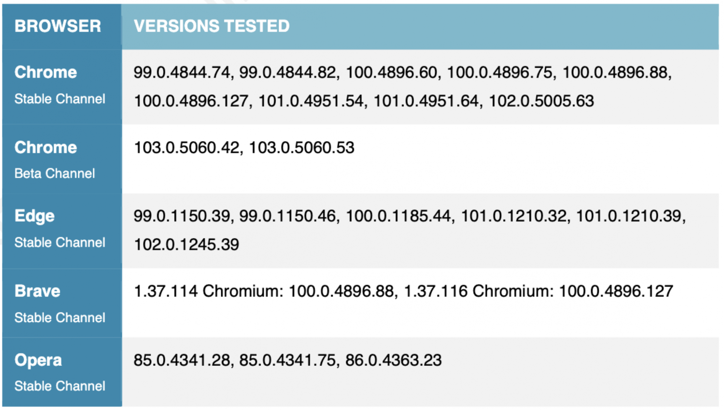This screenshot has height=410, width=724.
Task: Click Chrome version 99.0.4844.74
Action: click(182, 72)
